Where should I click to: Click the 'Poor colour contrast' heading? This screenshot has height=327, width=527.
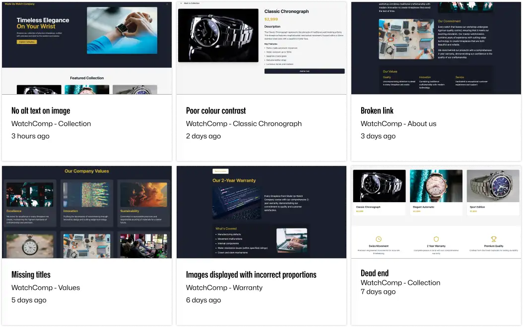(x=216, y=111)
